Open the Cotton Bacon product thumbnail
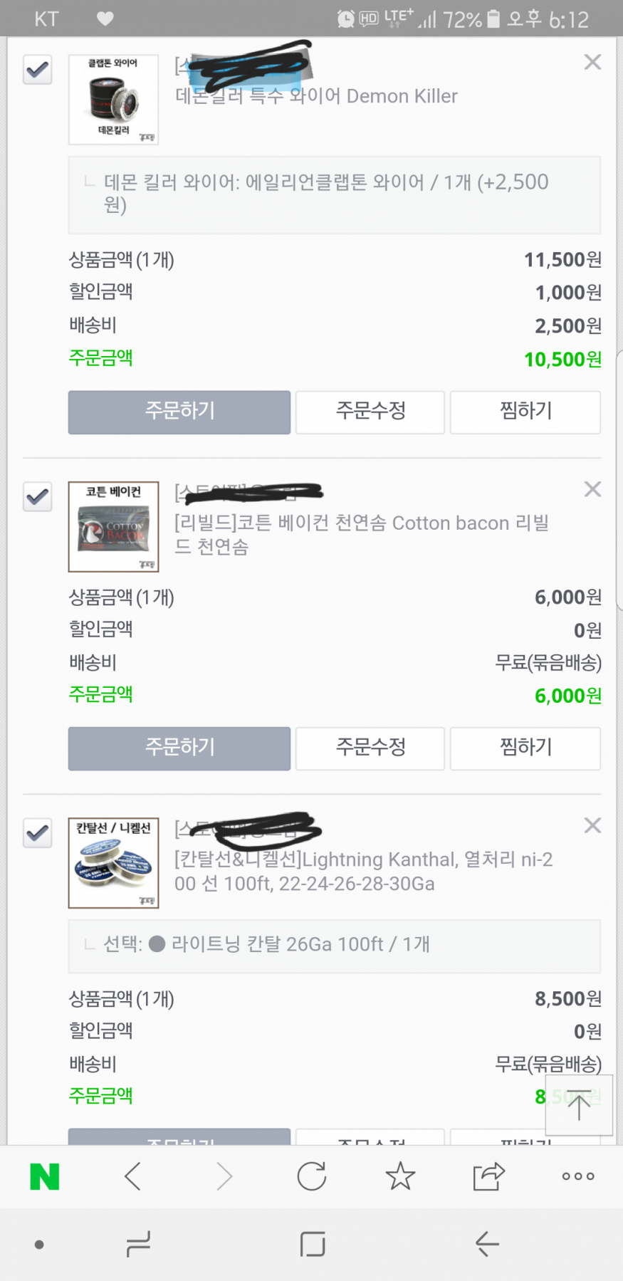 pyautogui.click(x=113, y=527)
